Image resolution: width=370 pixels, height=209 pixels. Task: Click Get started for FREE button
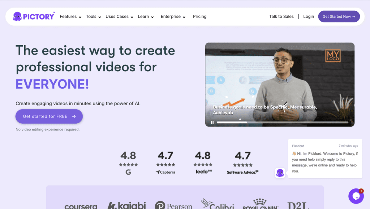coord(49,116)
